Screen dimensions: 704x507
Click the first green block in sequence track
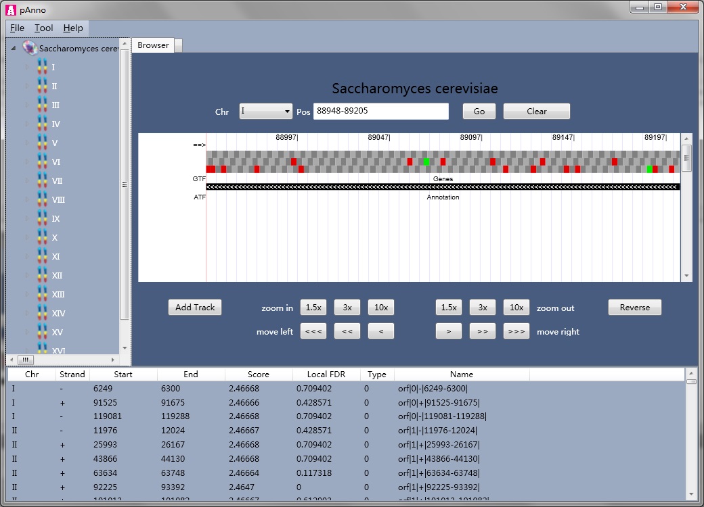pyautogui.click(x=426, y=162)
